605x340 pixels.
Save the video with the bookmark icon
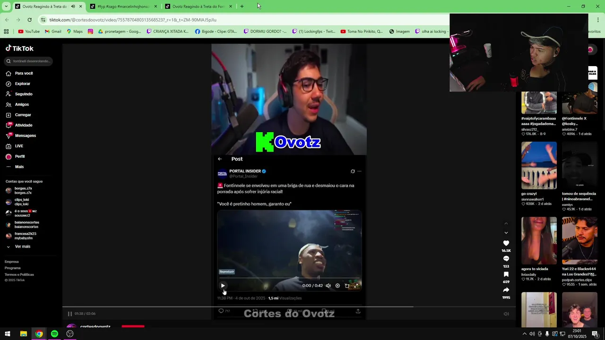(x=506, y=274)
